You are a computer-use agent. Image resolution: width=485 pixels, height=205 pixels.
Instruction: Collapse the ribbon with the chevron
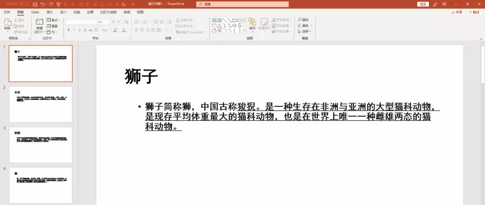click(481, 39)
